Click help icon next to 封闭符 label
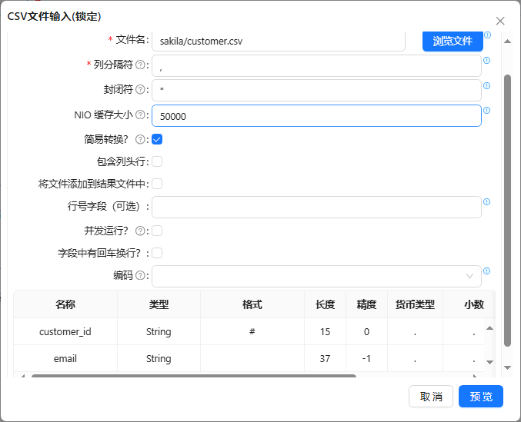The height and width of the screenshot is (422, 521). click(140, 90)
